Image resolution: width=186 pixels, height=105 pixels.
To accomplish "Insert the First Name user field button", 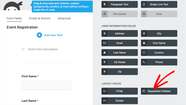I will [159, 43].
